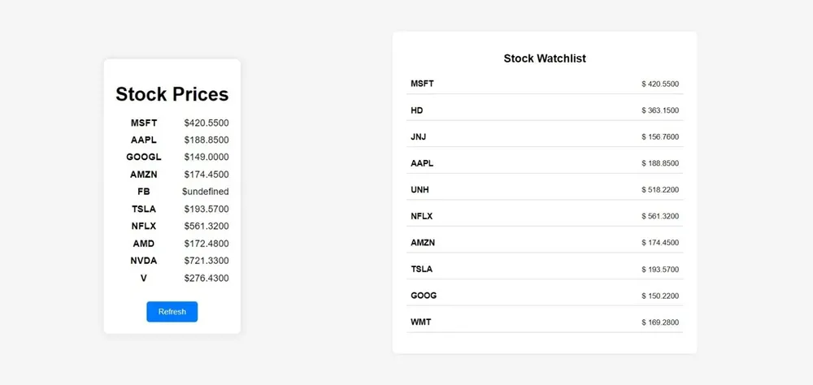Click the V ticker symbol
The width and height of the screenshot is (813, 385).
(144, 279)
